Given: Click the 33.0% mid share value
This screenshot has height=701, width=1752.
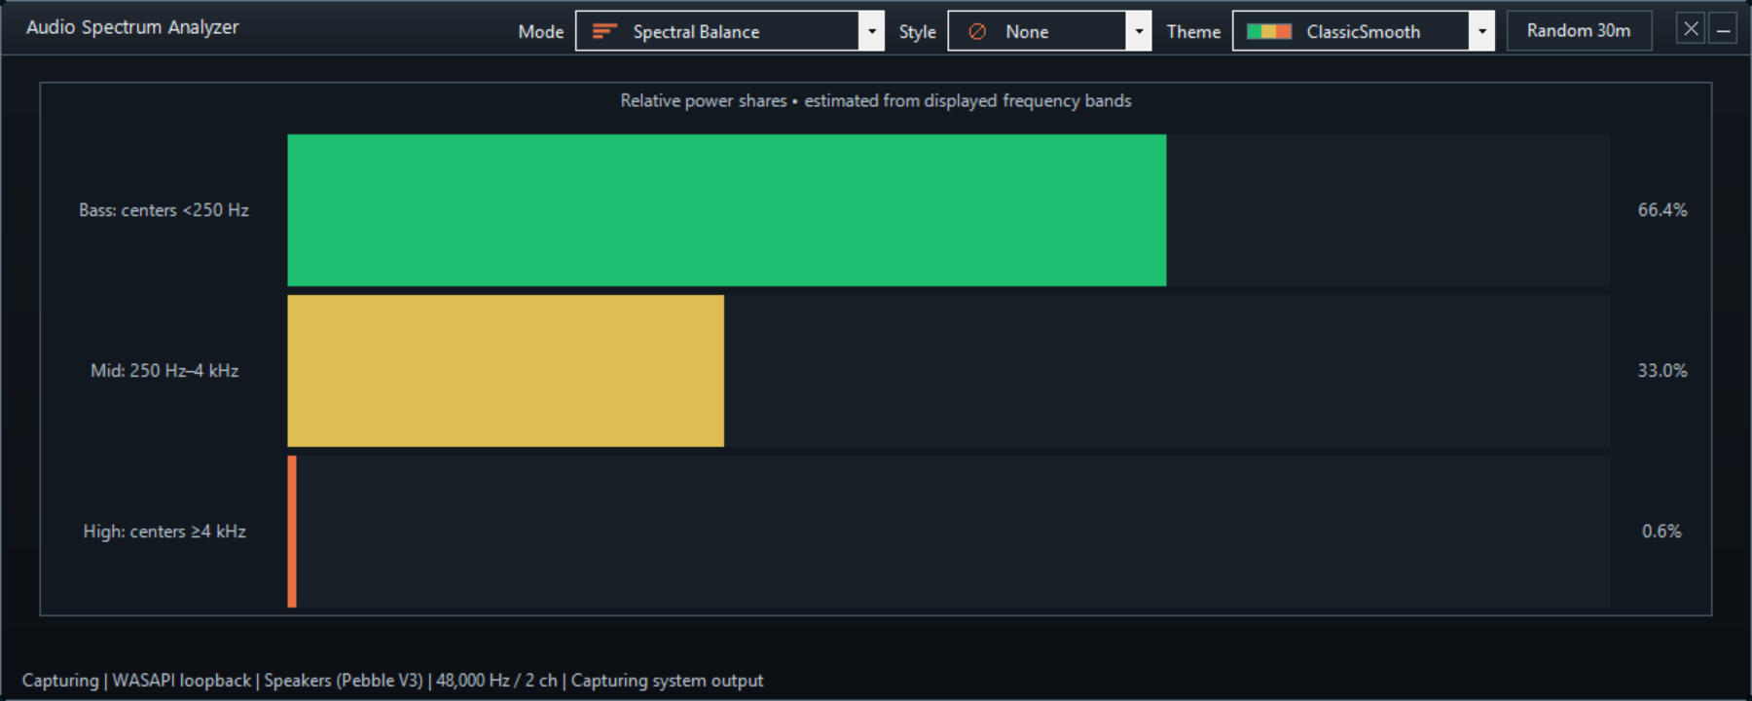Looking at the screenshot, I should tap(1662, 371).
